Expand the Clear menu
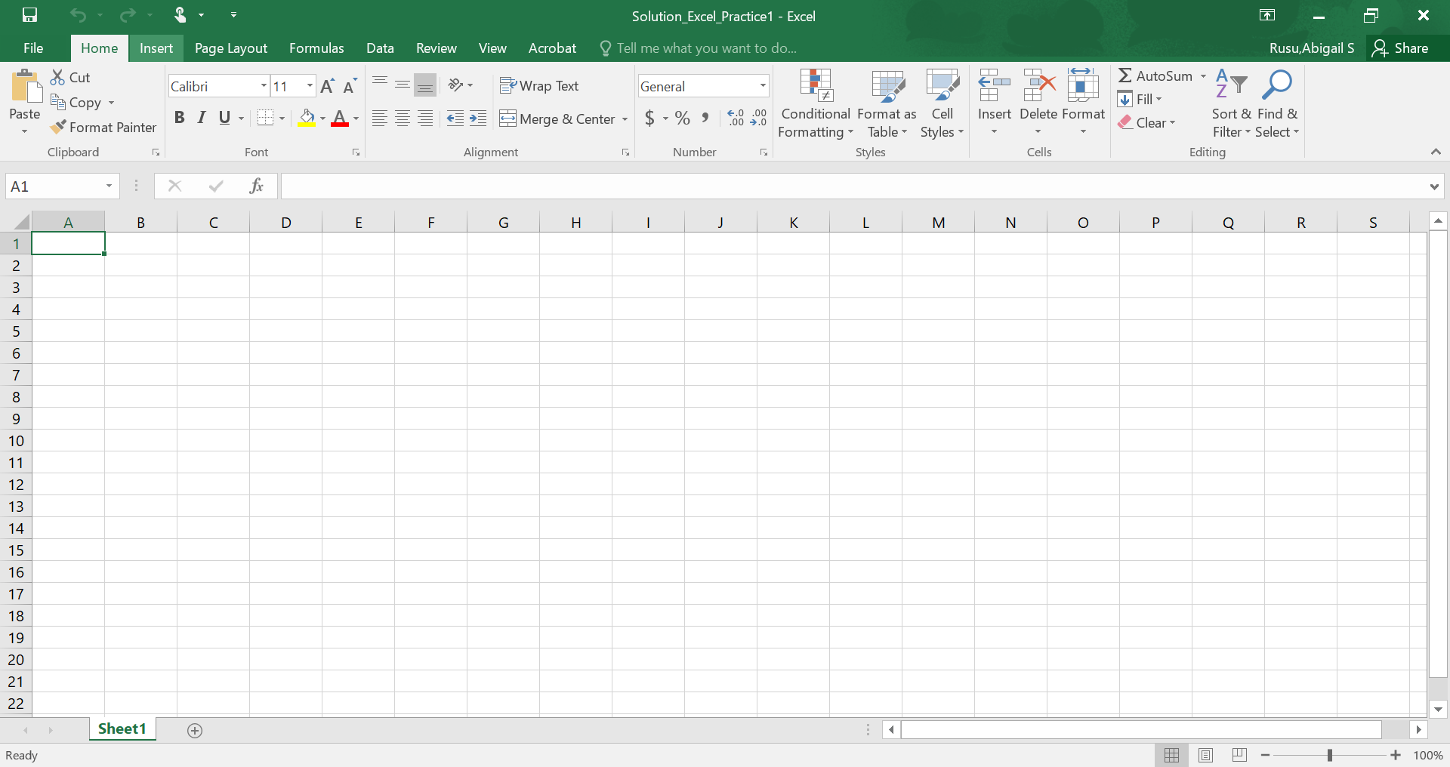 1147,122
